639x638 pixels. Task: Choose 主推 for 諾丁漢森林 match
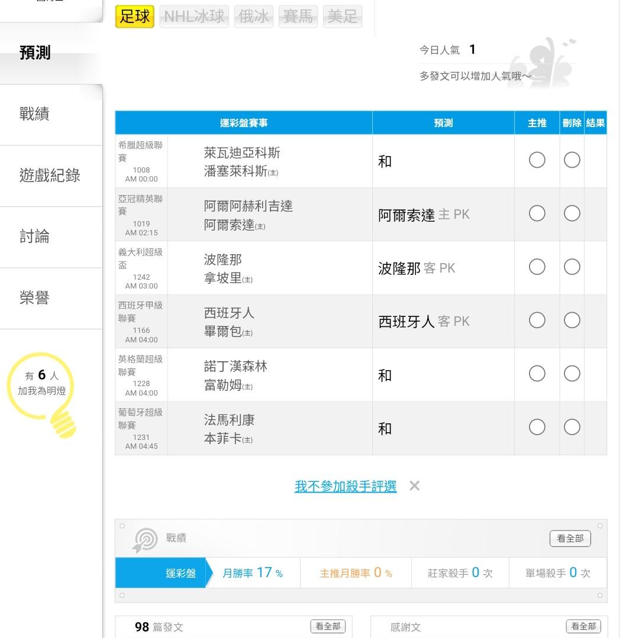click(x=537, y=374)
